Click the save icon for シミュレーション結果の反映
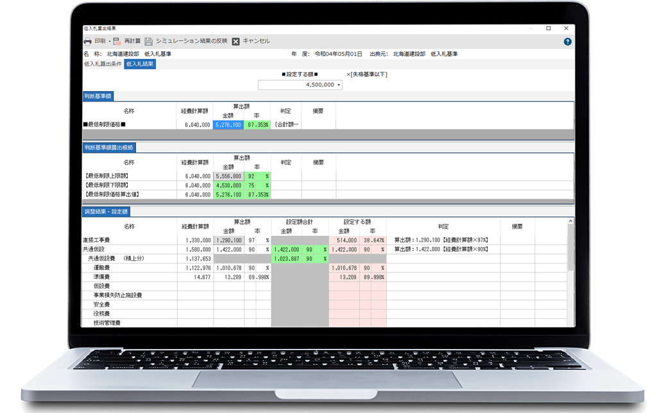Screen dimensions: 662x413 [148, 41]
